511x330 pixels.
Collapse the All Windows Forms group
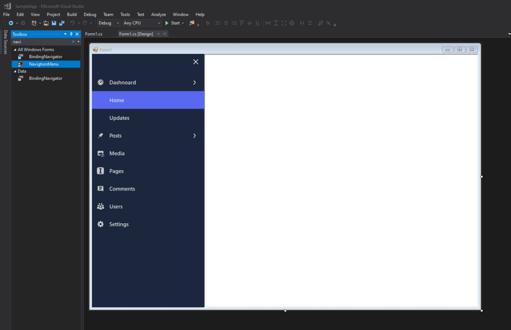15,49
